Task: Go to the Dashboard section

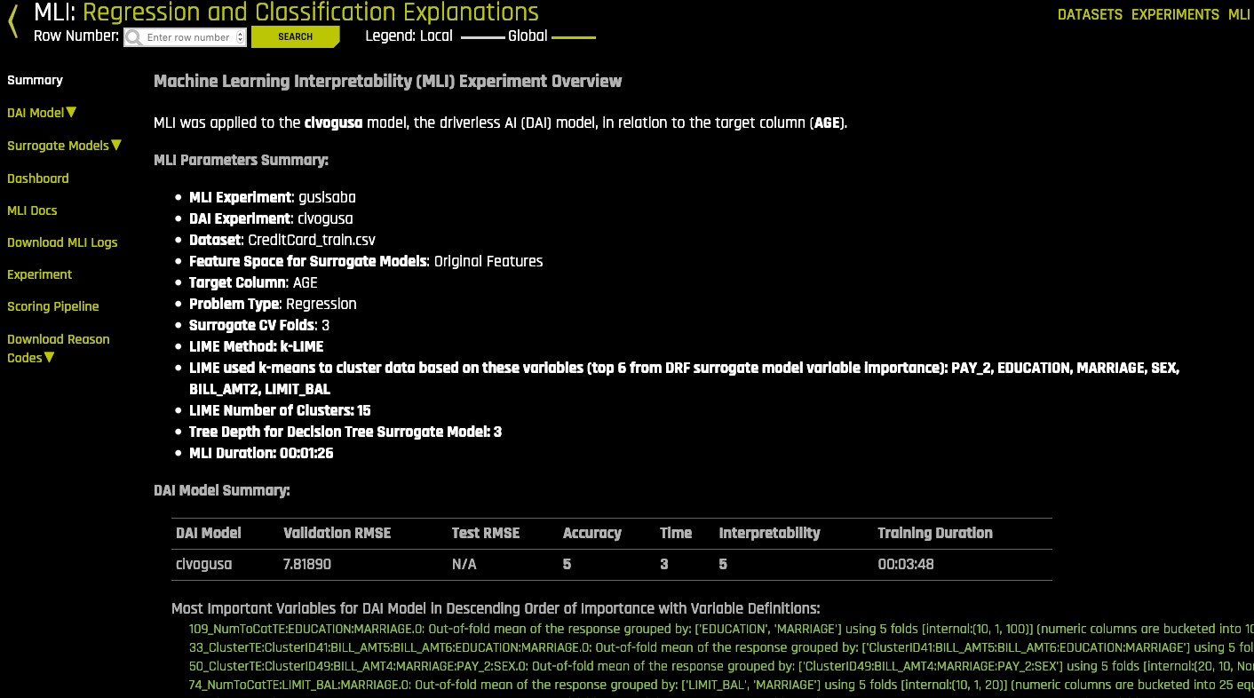Action: click(x=37, y=178)
